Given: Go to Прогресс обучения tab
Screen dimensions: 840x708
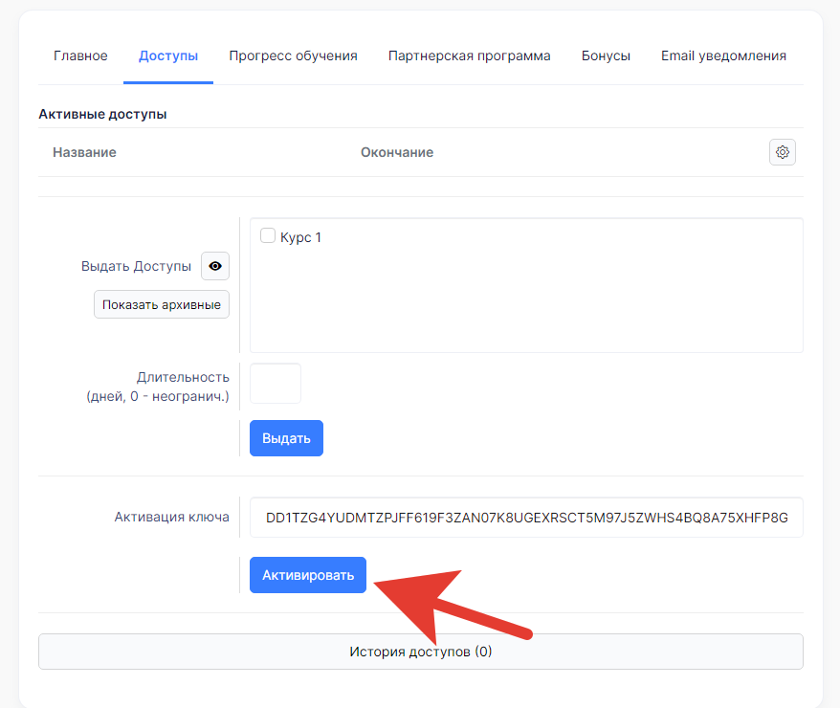Looking at the screenshot, I should point(293,55).
